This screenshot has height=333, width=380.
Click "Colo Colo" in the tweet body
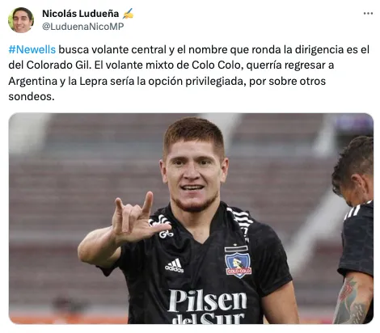coord(216,65)
